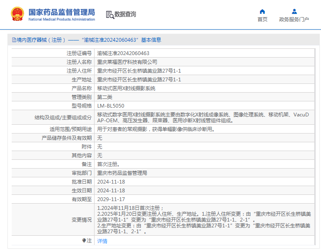Click the 批准日期 value 2024-11-18
The height and width of the screenshot is (252, 321).
[111, 182]
